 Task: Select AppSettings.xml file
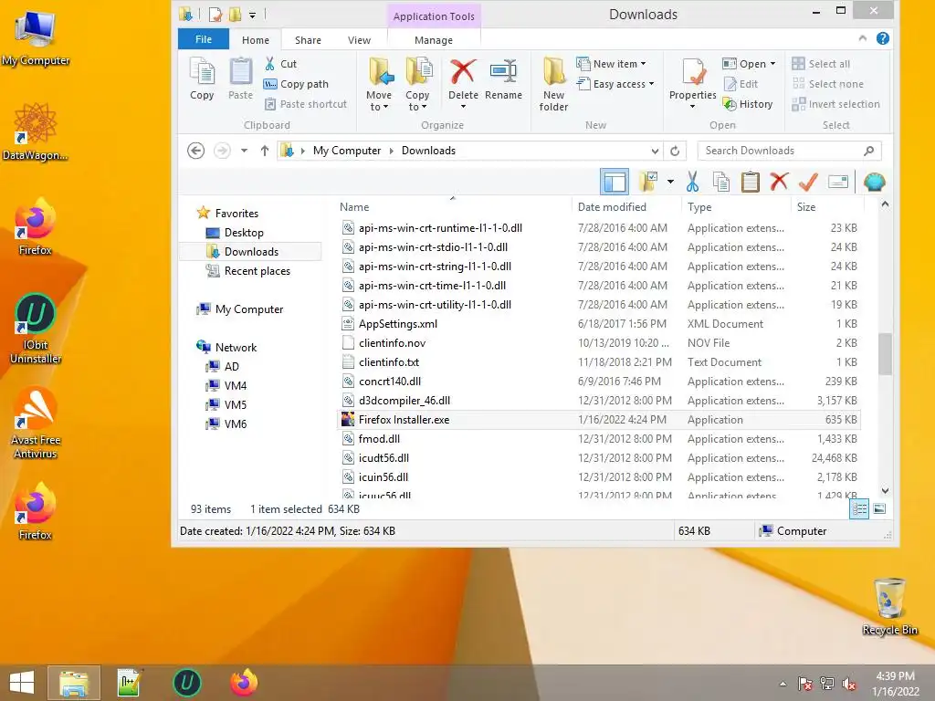(x=599, y=324)
